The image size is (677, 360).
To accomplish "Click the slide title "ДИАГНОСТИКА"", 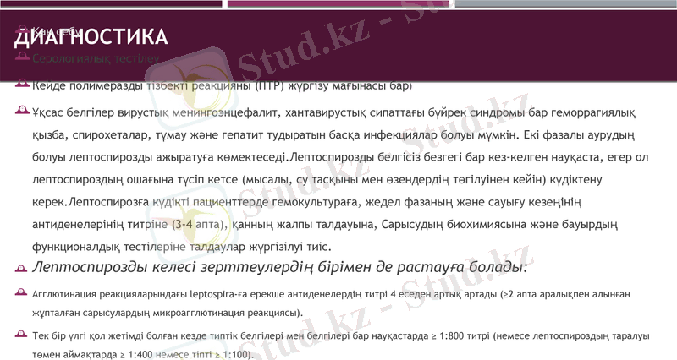I will click(91, 38).
